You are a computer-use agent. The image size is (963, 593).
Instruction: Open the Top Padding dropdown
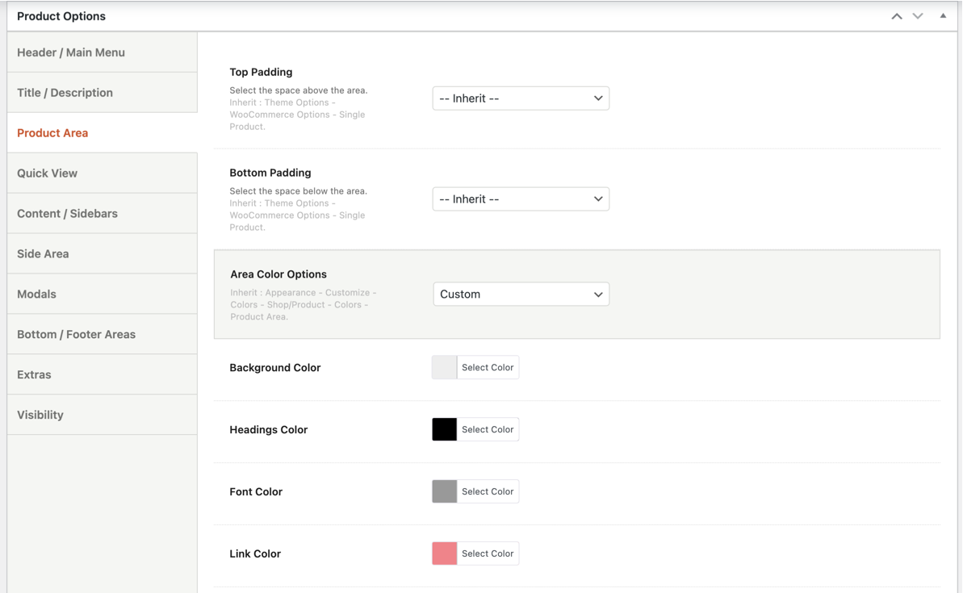[x=521, y=98]
